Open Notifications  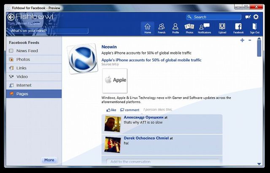pyautogui.click(x=204, y=29)
